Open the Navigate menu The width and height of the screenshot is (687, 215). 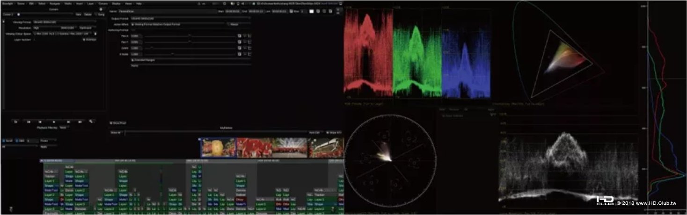55,4
